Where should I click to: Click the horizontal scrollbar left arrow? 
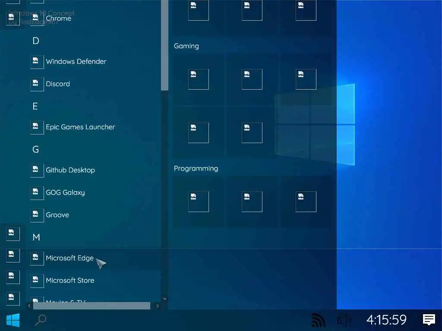(x=29, y=306)
